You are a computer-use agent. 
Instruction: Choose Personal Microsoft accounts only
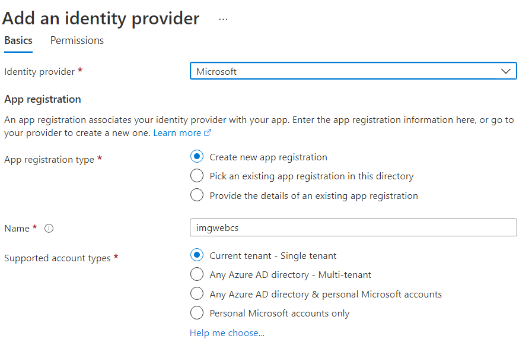click(x=197, y=313)
